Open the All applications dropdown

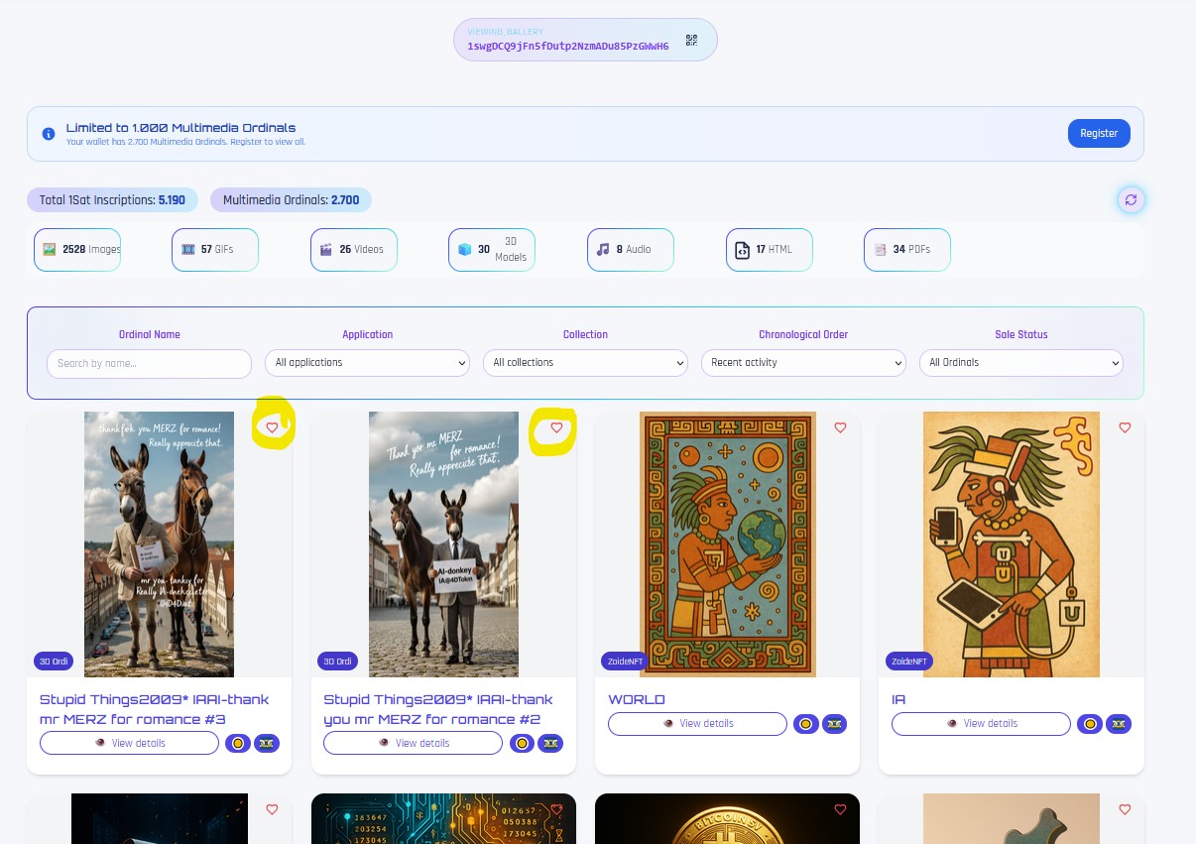coord(367,363)
